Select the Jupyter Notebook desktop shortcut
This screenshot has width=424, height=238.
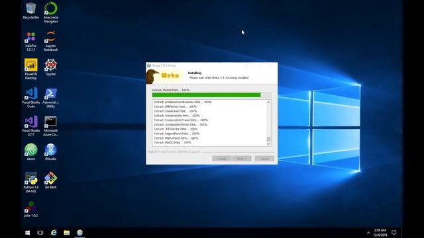point(51,41)
